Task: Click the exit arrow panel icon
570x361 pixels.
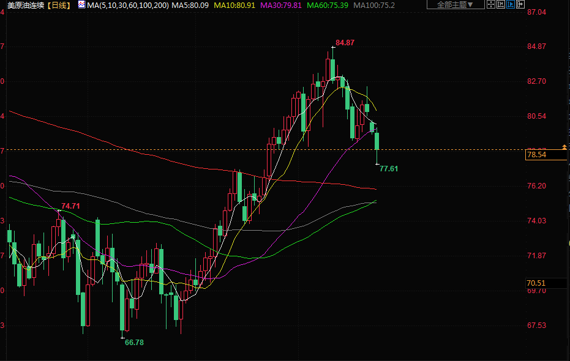Action: [x=520, y=5]
